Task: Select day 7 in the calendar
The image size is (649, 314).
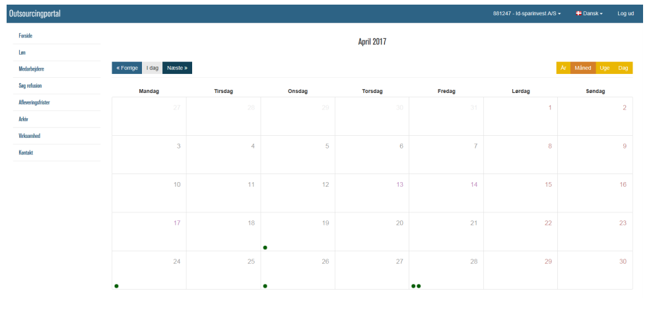Action: coord(475,146)
